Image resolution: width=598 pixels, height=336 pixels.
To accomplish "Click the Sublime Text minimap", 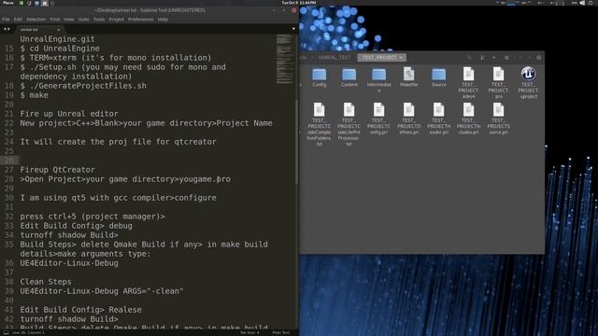I will pyautogui.click(x=284, y=59).
